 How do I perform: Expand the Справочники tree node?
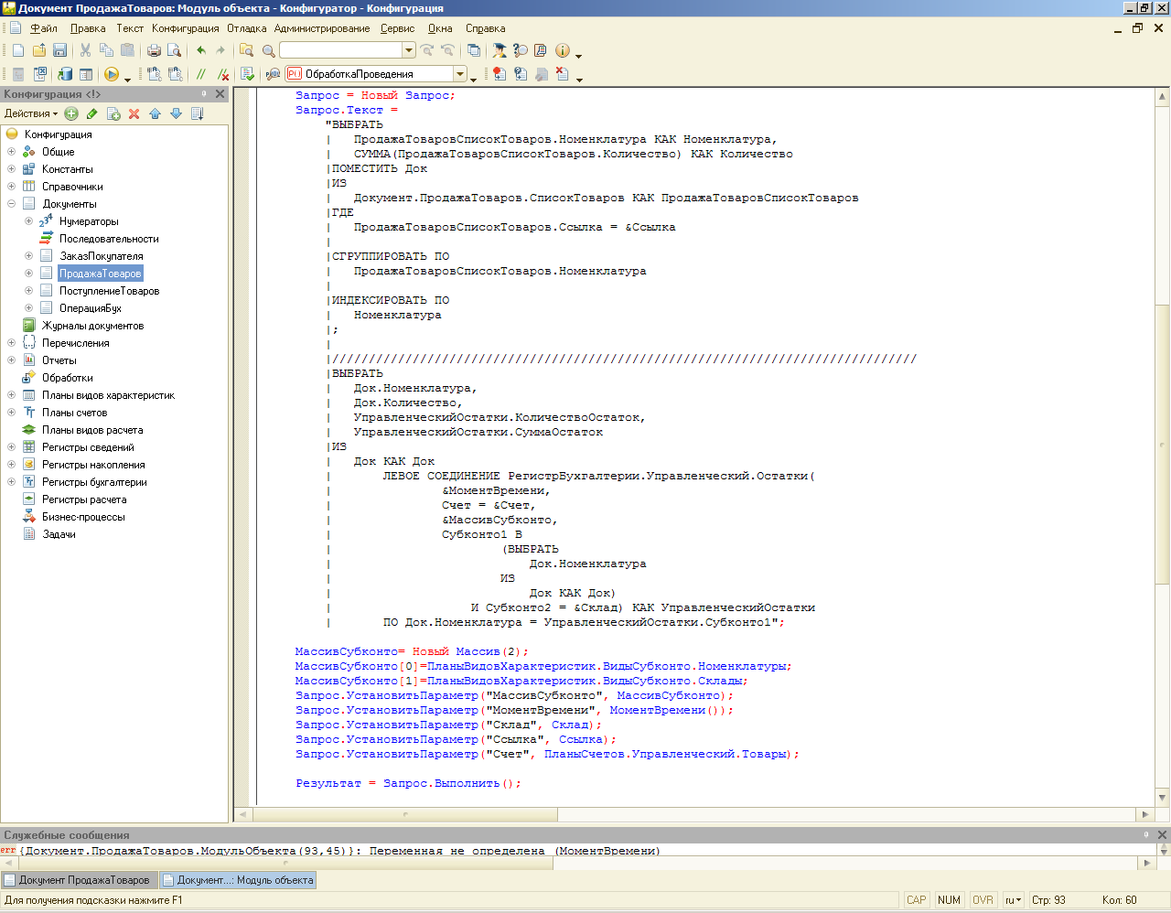tap(11, 187)
